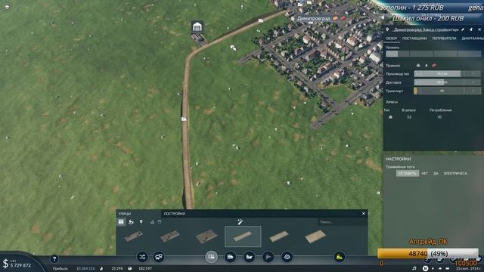Click the Транспорт progress bar
The height and width of the screenshot is (272, 484).
(x=447, y=91)
